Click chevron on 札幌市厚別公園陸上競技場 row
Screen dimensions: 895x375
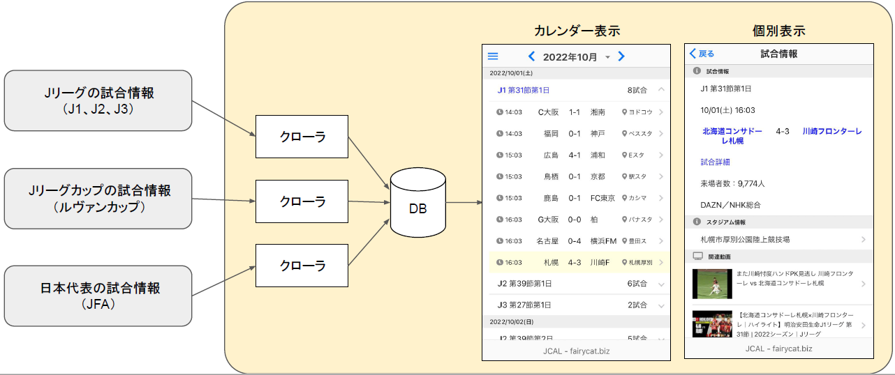pyautogui.click(x=864, y=239)
